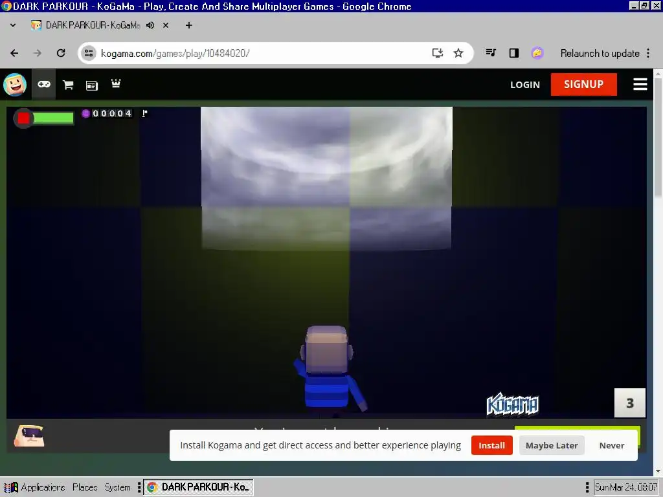The width and height of the screenshot is (663, 497).
Task: Click LOGIN link
Action: [x=524, y=85]
